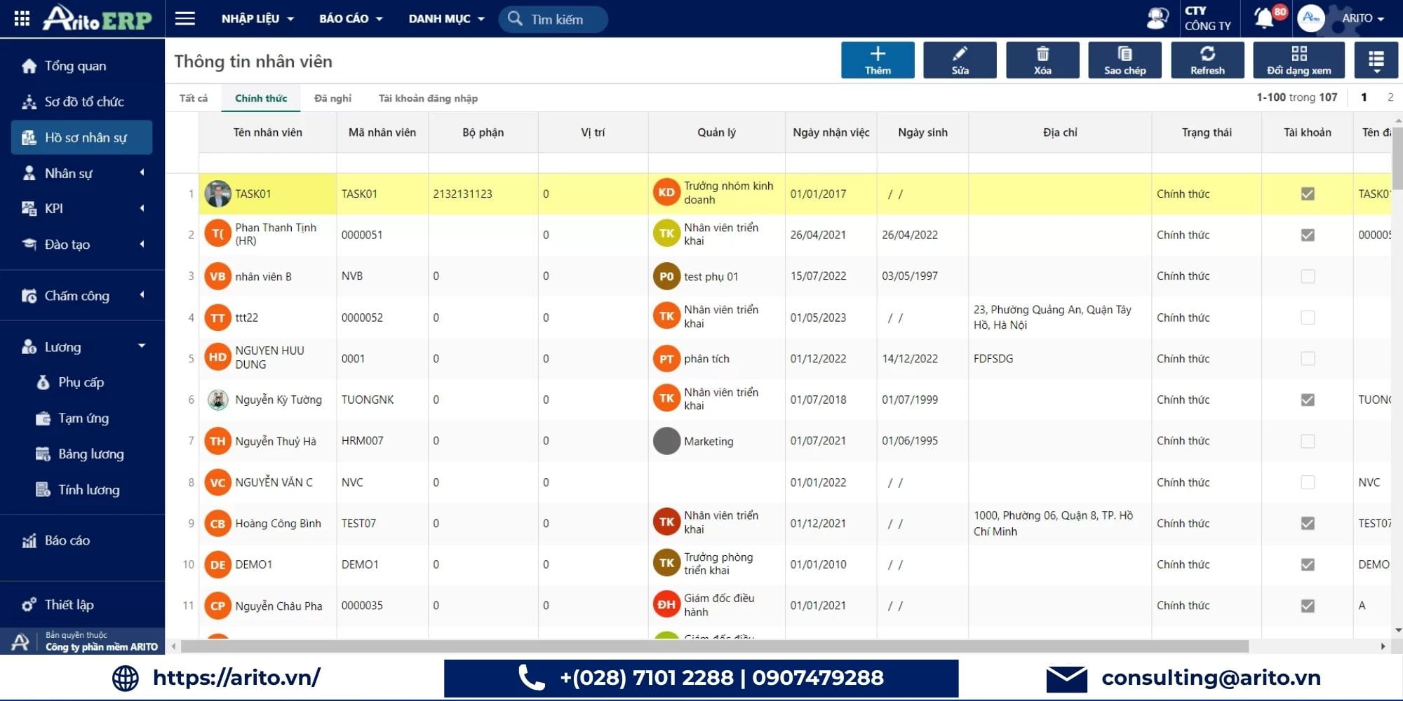Open the Thiết lập settings item
Screen dimensions: 1403x701
(69, 605)
